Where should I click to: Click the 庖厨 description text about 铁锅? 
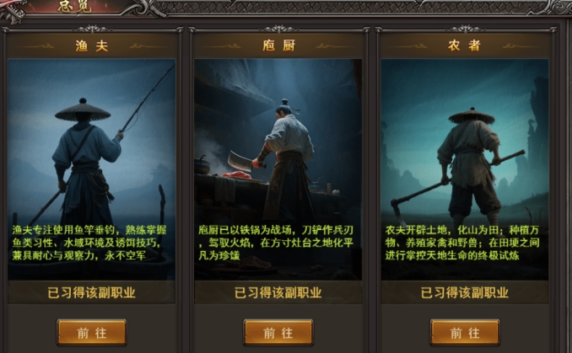pos(276,243)
